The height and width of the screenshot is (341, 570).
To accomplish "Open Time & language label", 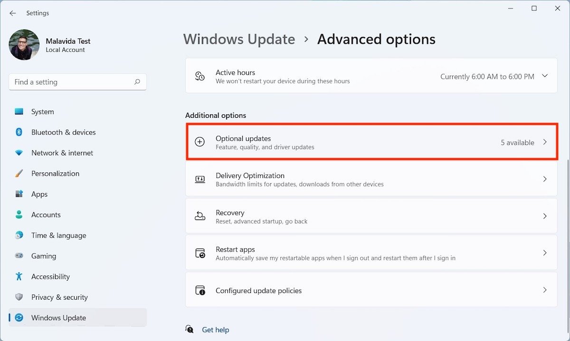I will [59, 235].
